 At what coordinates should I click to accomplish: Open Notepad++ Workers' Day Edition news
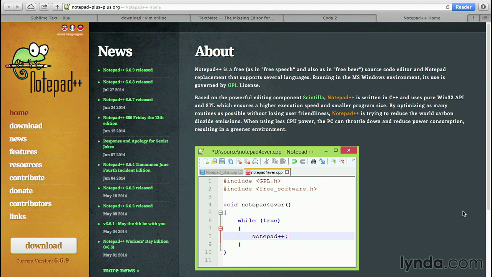pos(136,244)
